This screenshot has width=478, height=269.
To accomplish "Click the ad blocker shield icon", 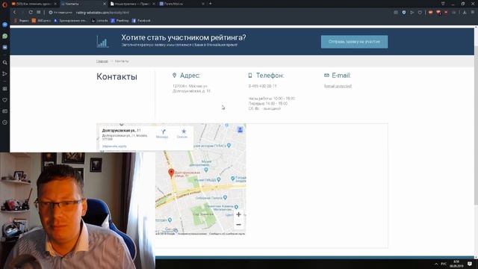I will pos(404,13).
